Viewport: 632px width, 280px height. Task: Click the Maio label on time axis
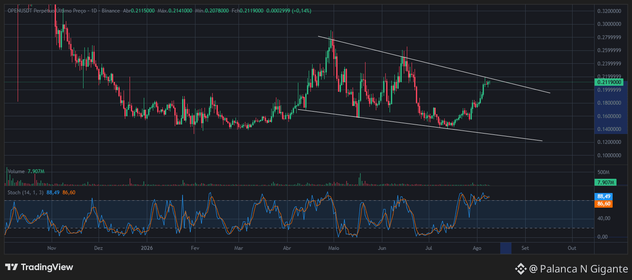[x=334, y=248]
